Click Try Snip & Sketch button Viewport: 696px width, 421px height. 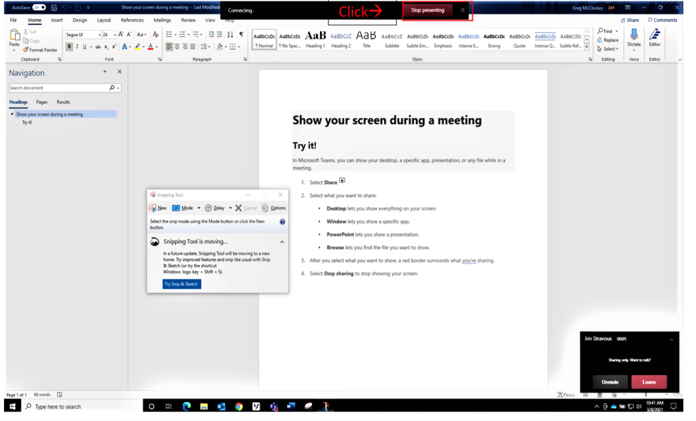181,284
